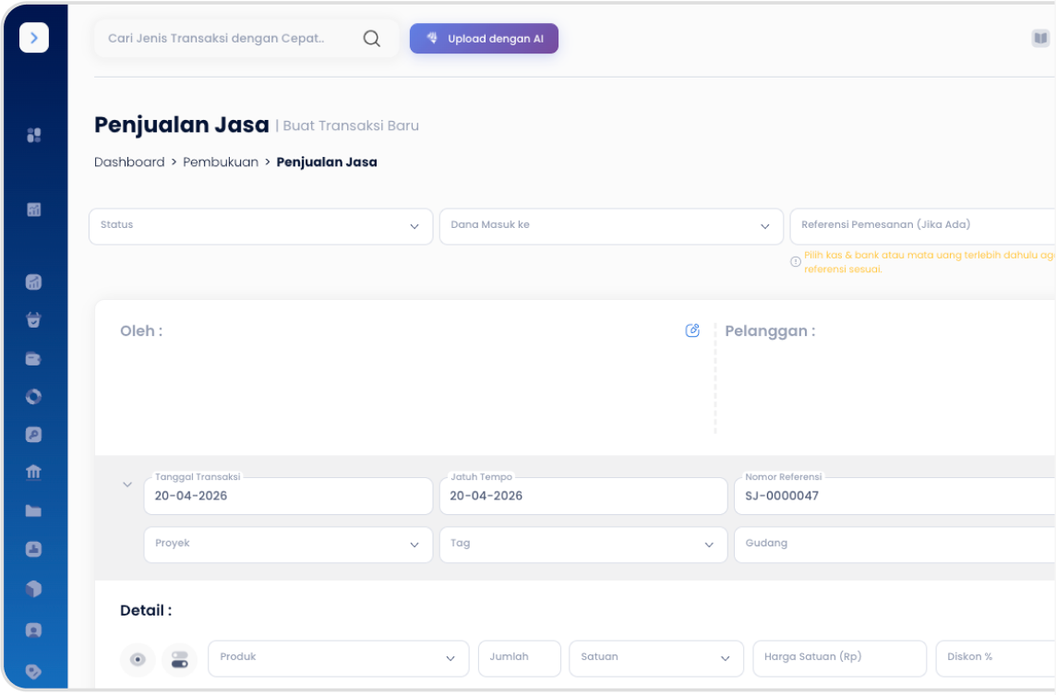Go to Dashboard via the breadcrumb
Screen dimensions: 1056x695
coord(128,162)
